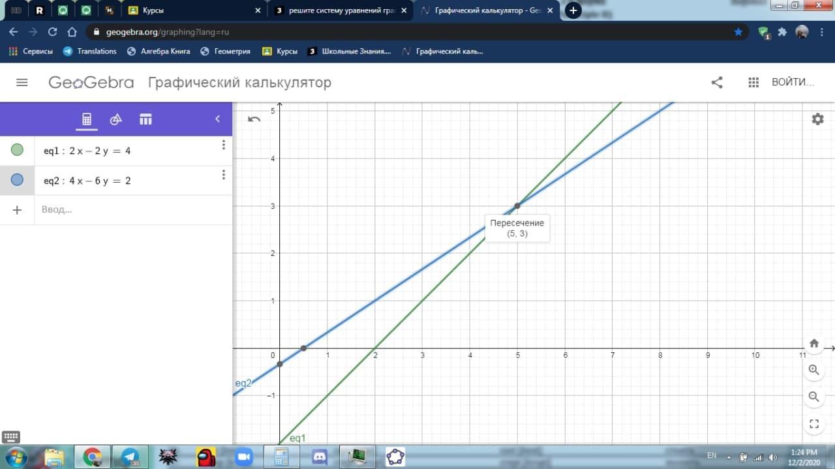Viewport: 835px width, 469px height.
Task: Open Chrome three-dot menu
Action: (x=822, y=32)
